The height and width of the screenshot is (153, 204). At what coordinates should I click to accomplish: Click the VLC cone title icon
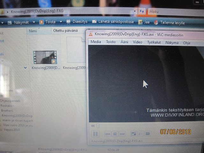coord(91,34)
